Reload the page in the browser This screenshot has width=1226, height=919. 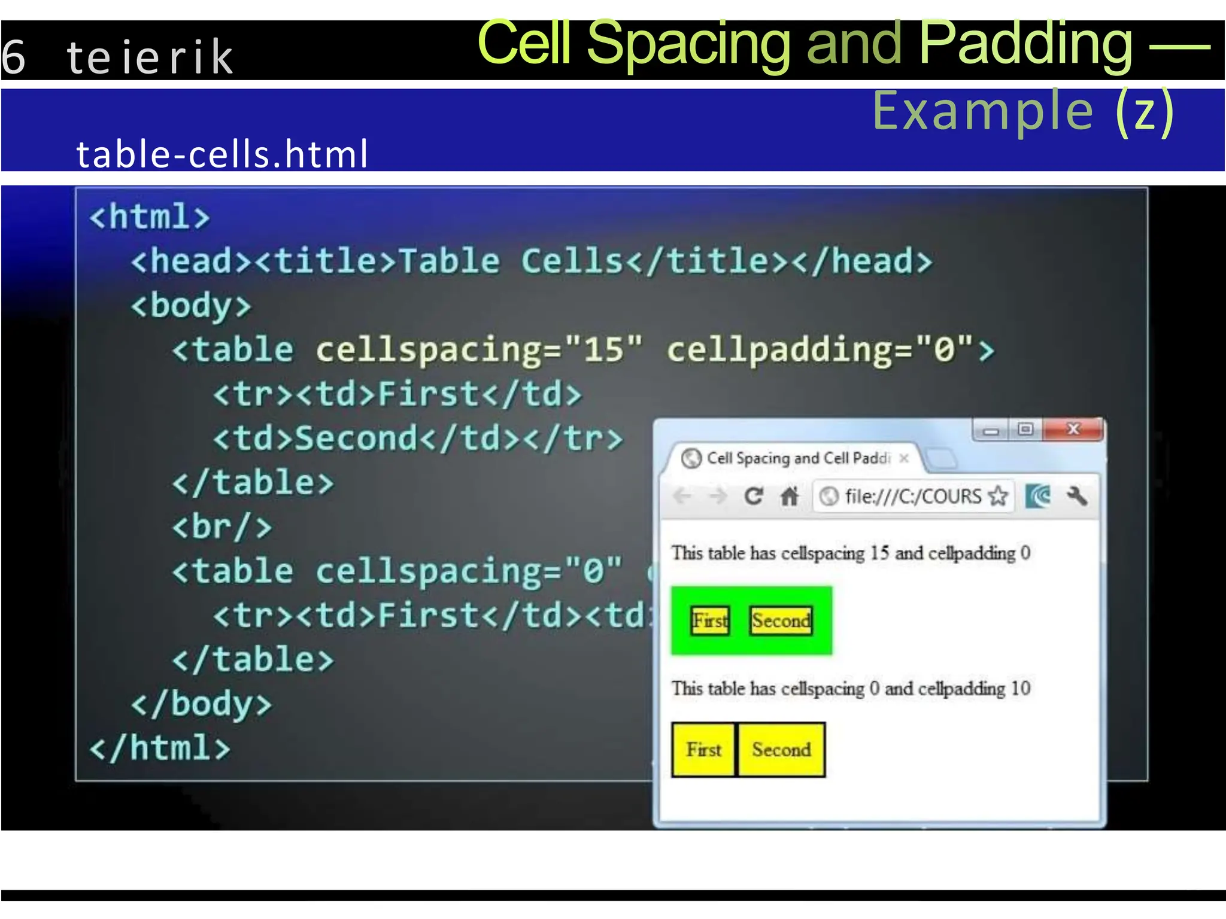point(753,496)
